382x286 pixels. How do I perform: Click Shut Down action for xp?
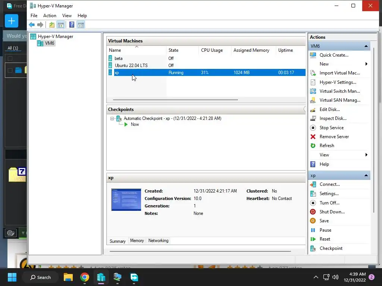(x=332, y=212)
